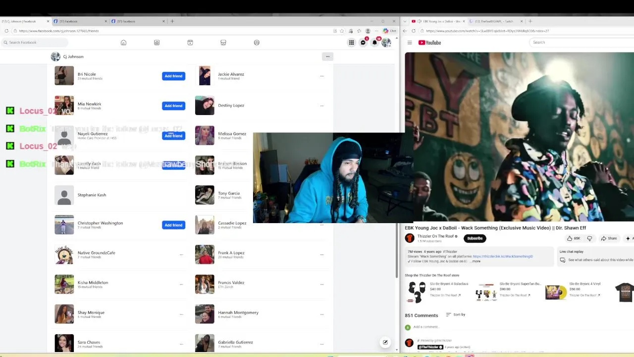Open Francis Valdez friend profile
Screen dimensions: 634x357
[231, 283]
